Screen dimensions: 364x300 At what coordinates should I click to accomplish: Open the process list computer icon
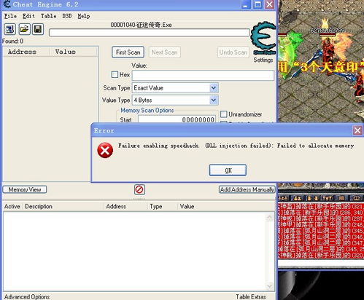[10, 29]
